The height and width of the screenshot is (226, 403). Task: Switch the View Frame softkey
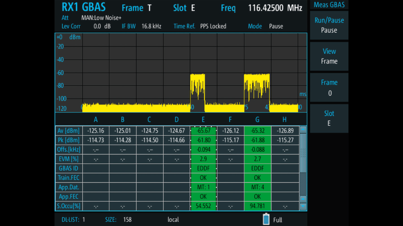pos(329,56)
